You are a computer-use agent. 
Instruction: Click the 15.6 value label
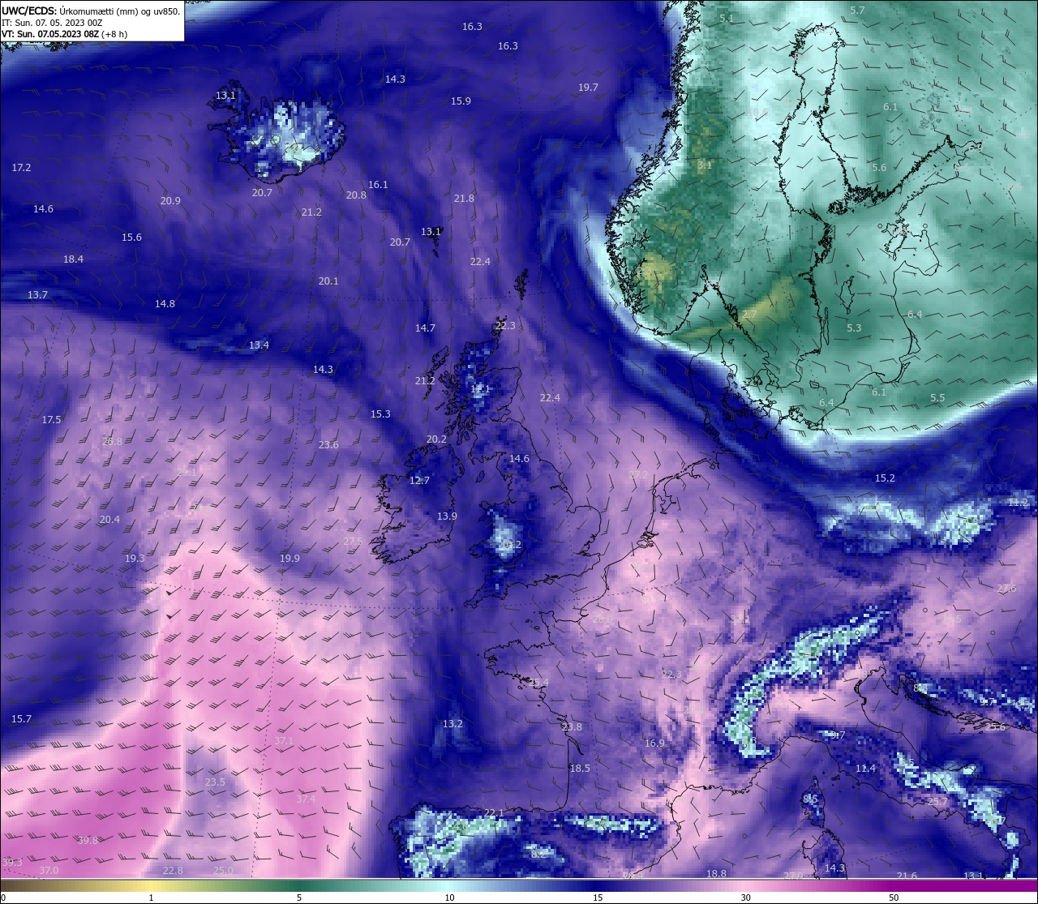(x=131, y=238)
